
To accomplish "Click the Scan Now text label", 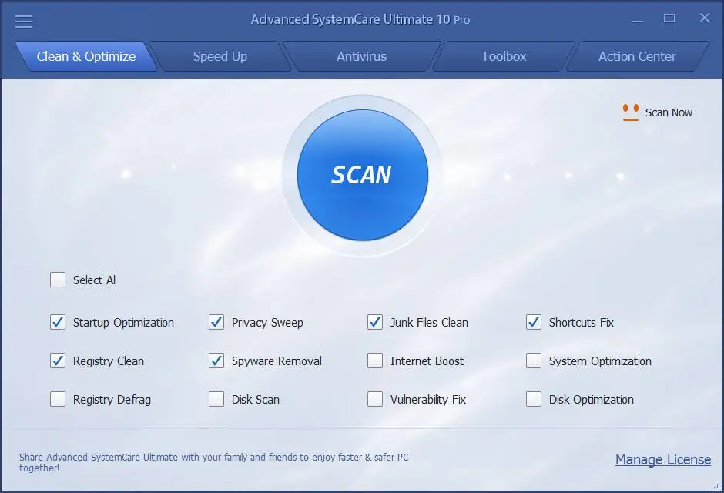I will [x=669, y=112].
